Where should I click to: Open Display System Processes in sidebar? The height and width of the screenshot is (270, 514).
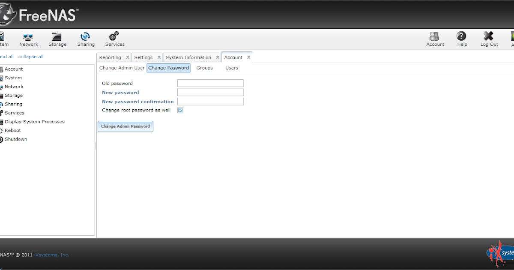pos(35,122)
